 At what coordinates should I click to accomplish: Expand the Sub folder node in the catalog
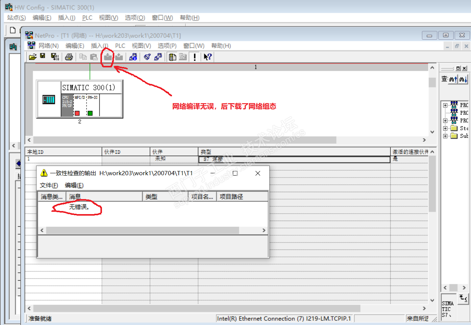[445, 136]
